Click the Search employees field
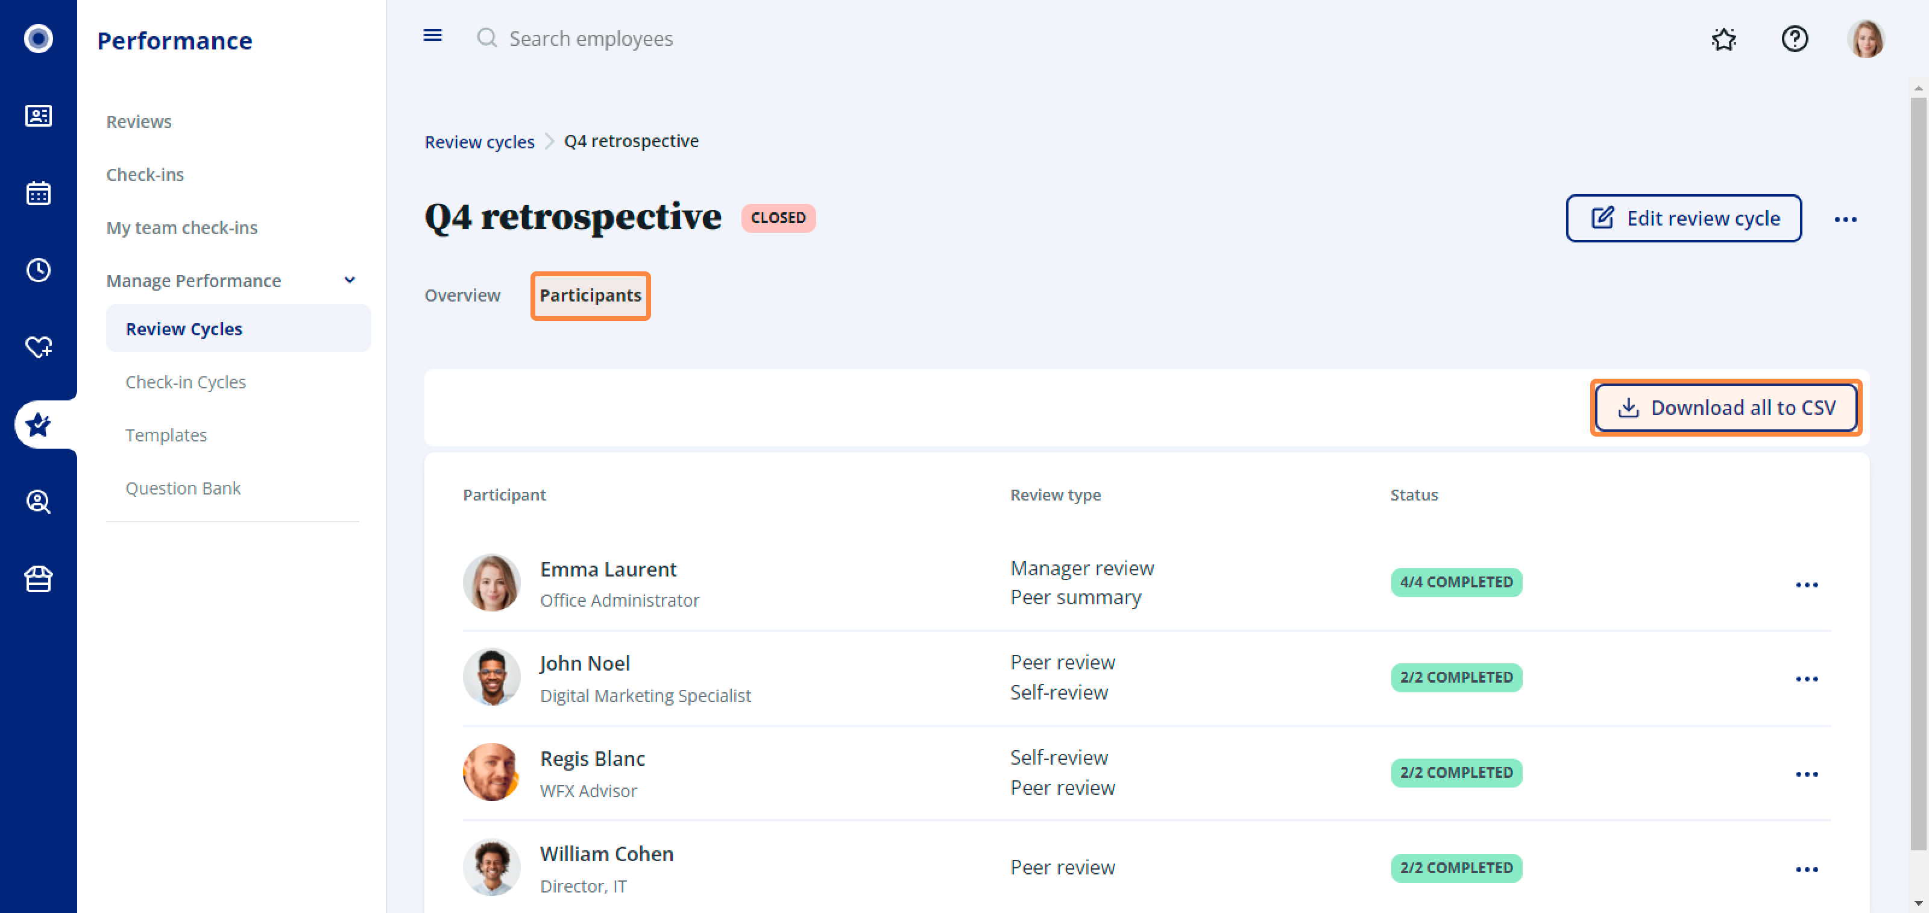The image size is (1929, 913). pos(591,38)
